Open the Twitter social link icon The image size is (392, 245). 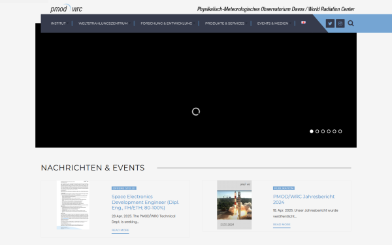point(330,24)
